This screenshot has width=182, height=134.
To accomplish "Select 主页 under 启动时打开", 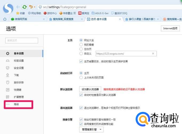I will (81, 73).
